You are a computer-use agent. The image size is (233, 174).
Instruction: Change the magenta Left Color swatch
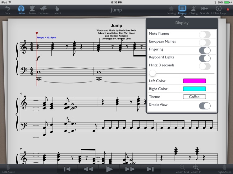point(194,81)
